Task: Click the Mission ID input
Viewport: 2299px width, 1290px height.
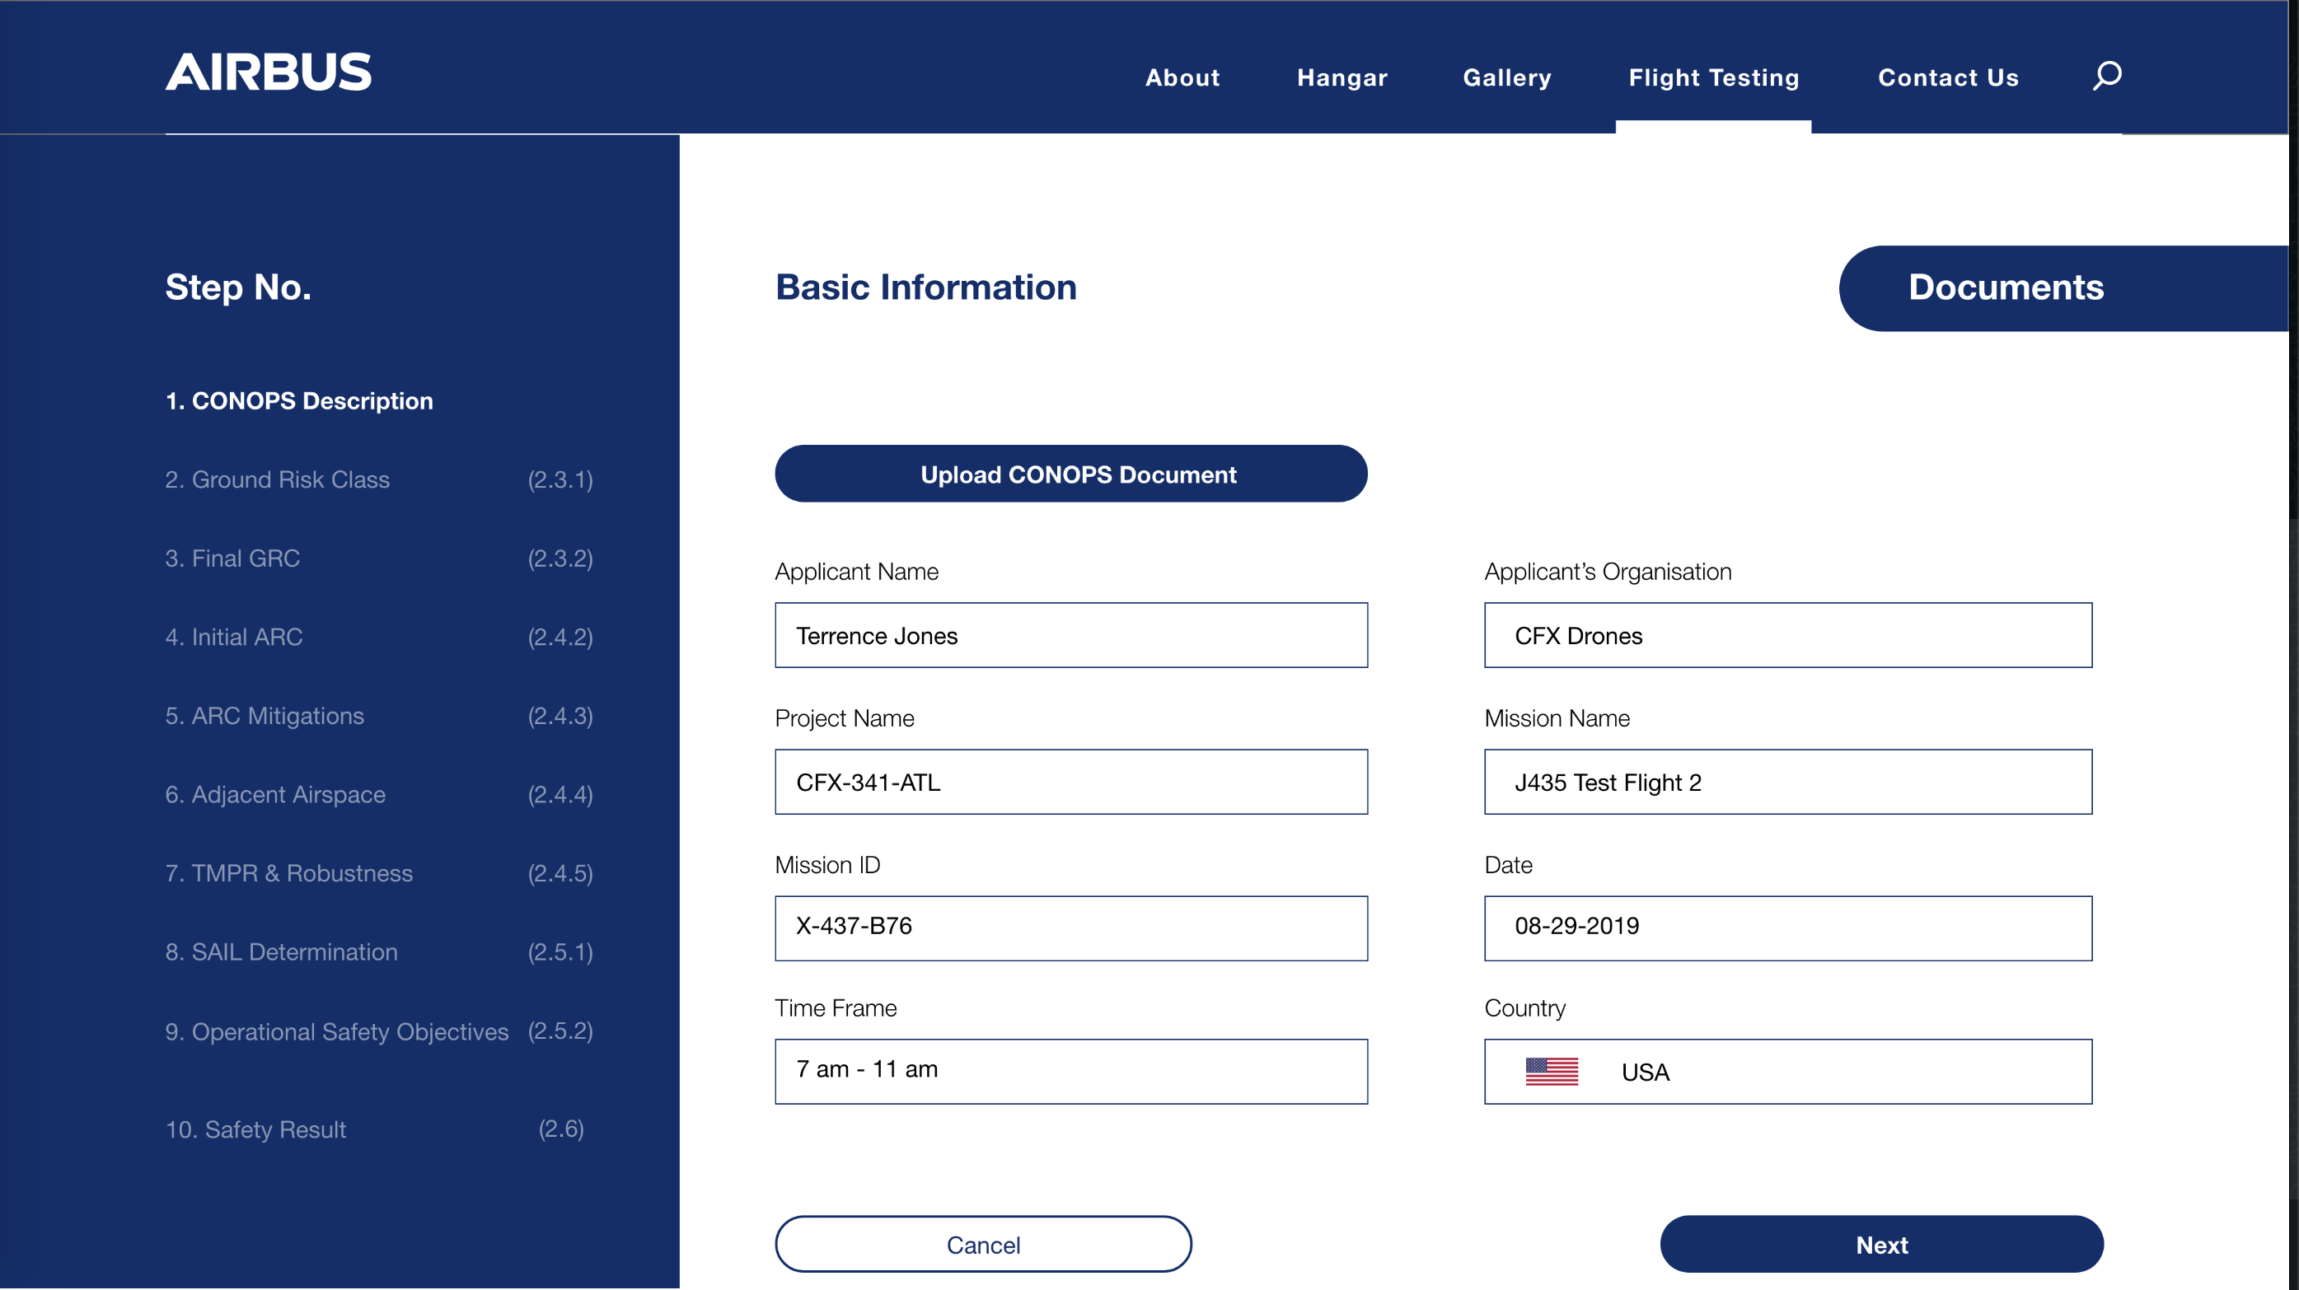Action: point(1070,928)
